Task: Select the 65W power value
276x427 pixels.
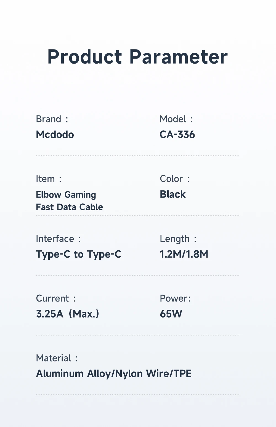Action: [171, 314]
